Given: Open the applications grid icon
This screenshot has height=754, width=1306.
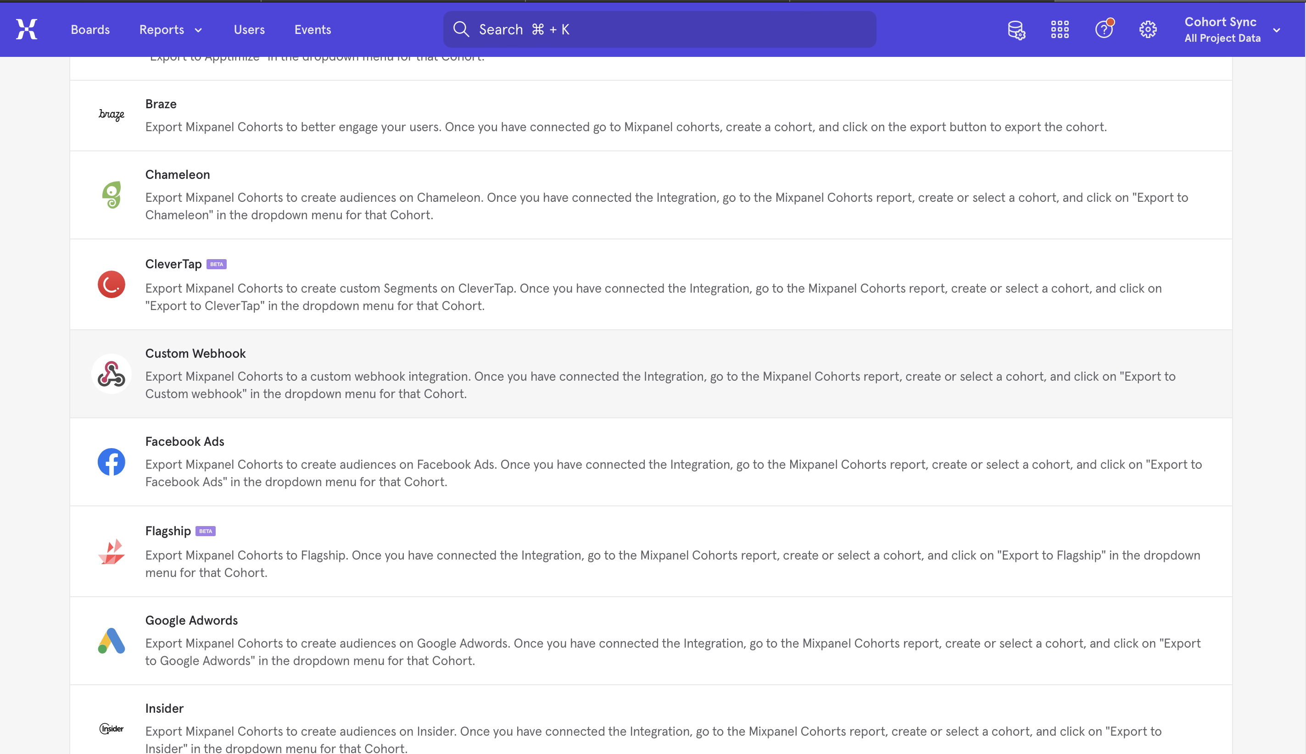Looking at the screenshot, I should pos(1060,29).
